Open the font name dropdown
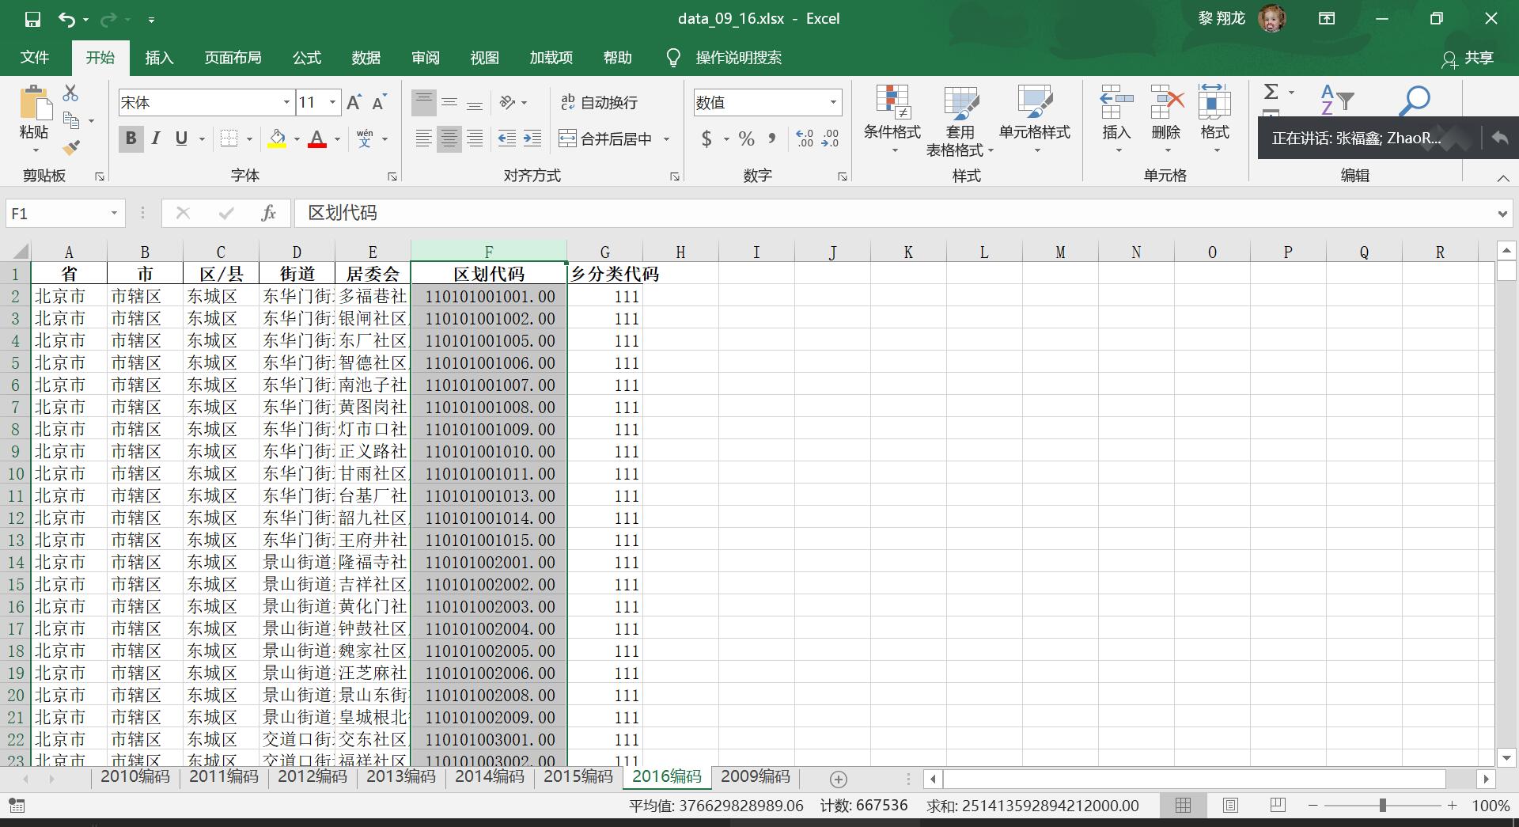1519x827 pixels. coord(286,102)
